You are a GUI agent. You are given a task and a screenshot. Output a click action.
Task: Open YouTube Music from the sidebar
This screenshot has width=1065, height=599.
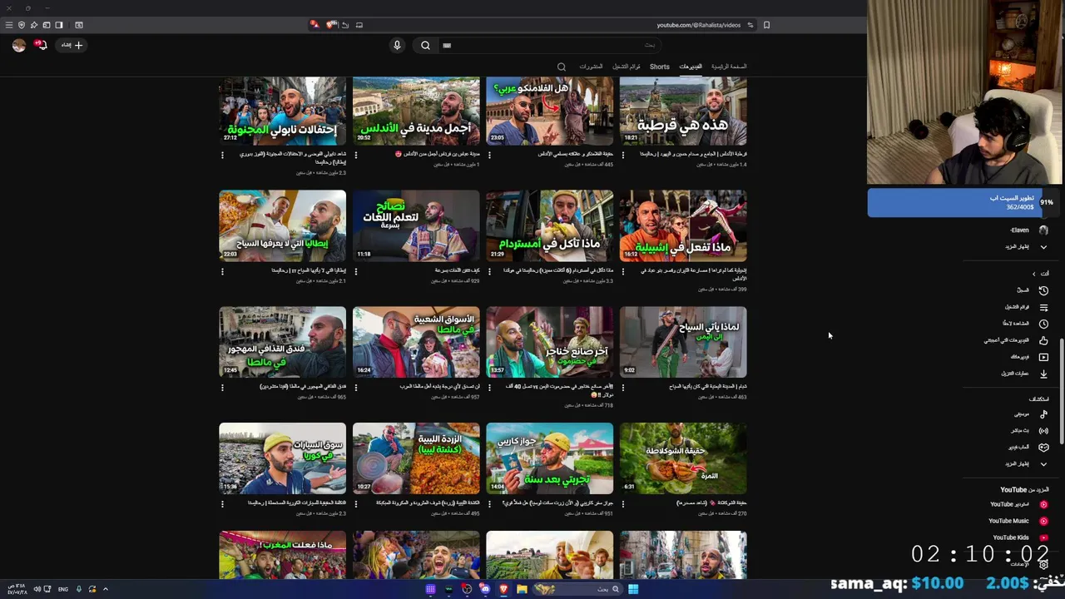pyautogui.click(x=1018, y=521)
